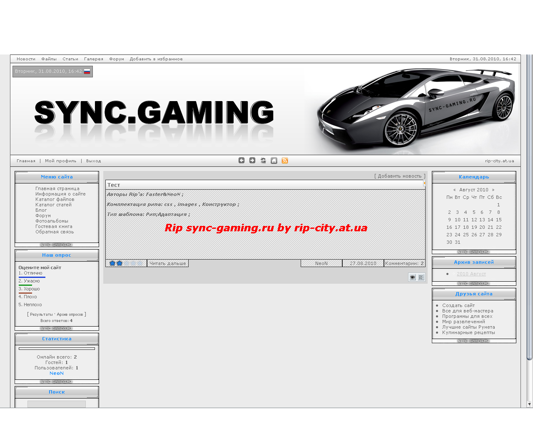
Task: Click the Добавить новость link
Action: [x=400, y=176]
